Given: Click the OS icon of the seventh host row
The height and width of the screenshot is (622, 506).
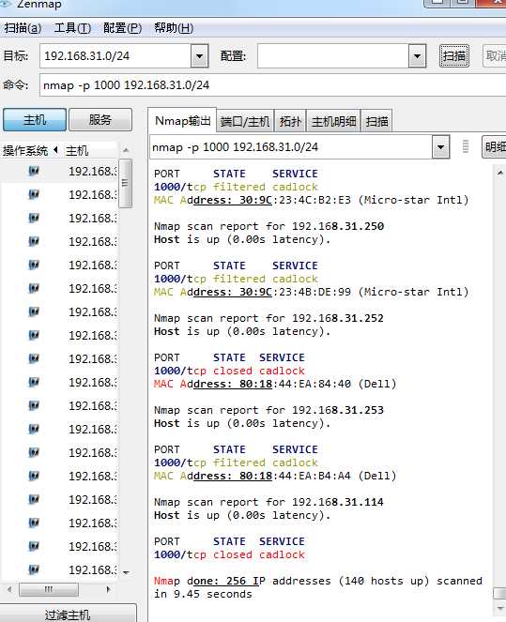Looking at the screenshot, I should click(x=34, y=311).
